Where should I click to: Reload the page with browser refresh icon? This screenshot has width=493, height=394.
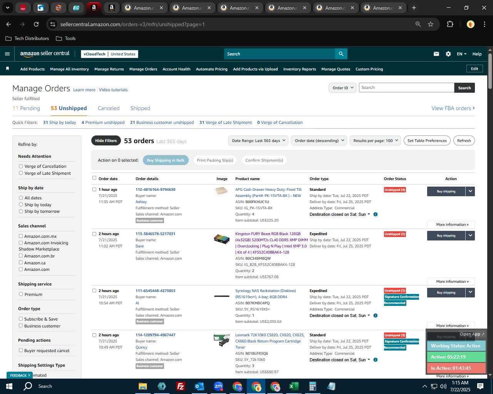36,24
